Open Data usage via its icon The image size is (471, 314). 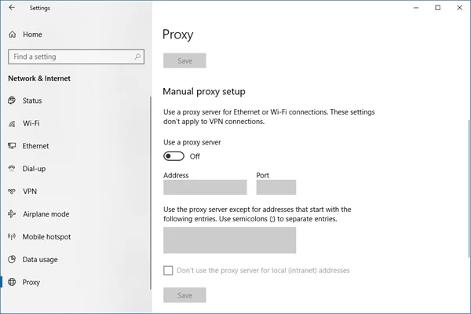[x=12, y=260]
